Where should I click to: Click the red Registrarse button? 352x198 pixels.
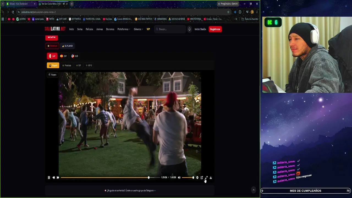215,29
